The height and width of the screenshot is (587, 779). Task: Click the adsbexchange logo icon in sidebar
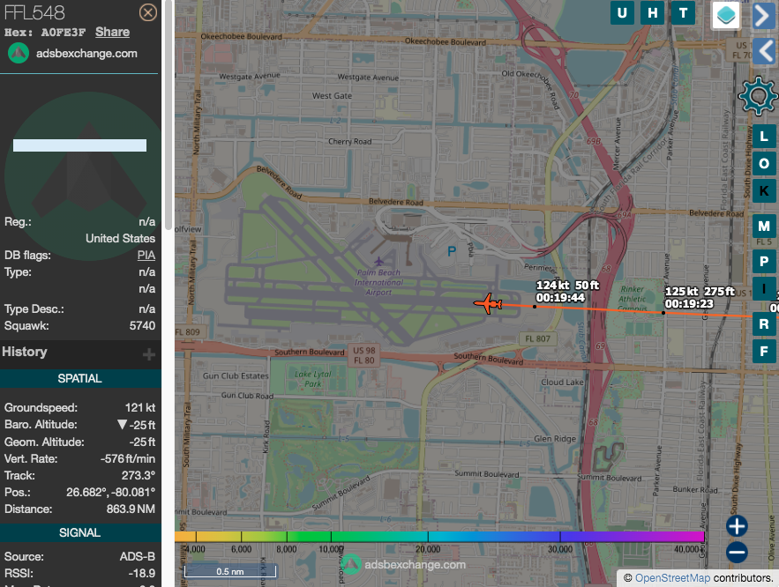coord(19,53)
